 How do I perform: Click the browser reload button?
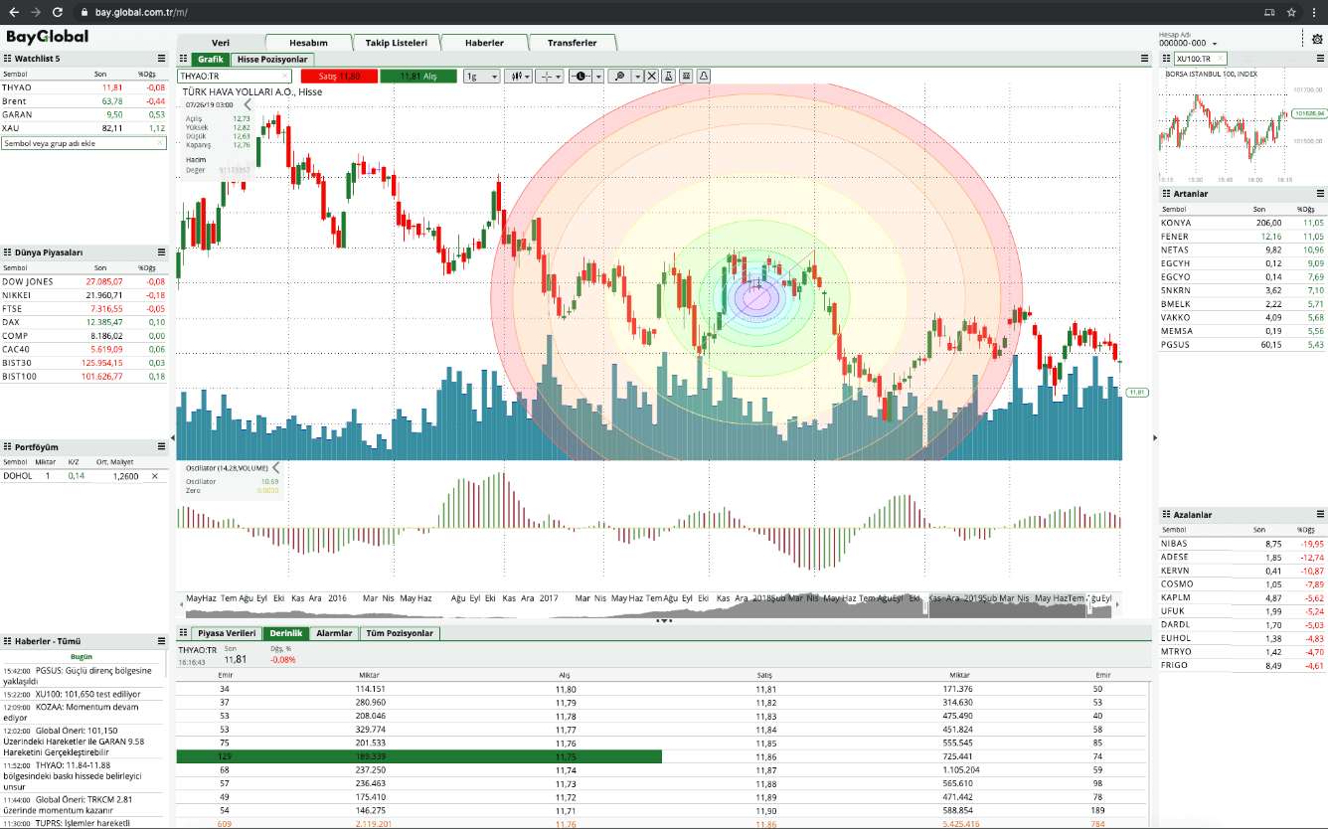(58, 12)
